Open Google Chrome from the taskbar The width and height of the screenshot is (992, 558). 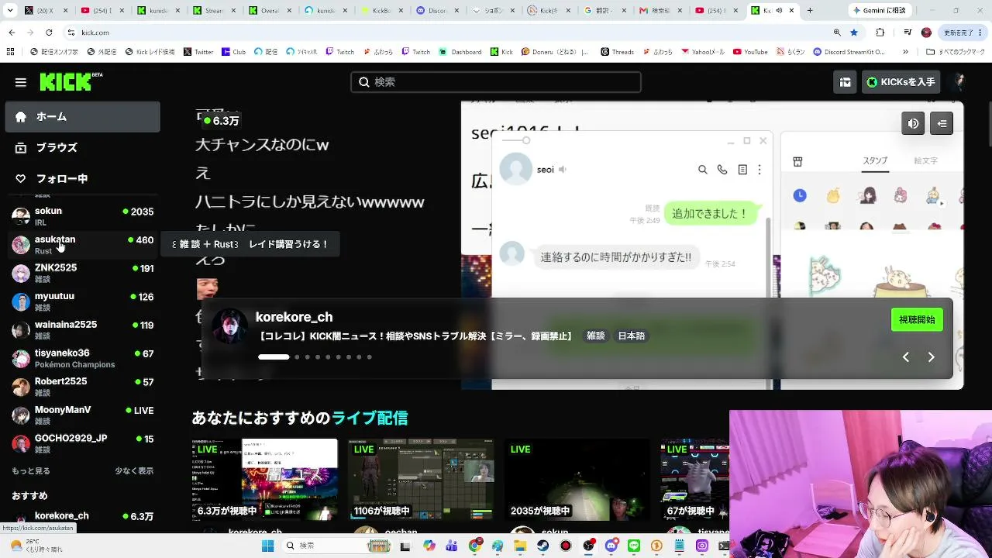(474, 546)
